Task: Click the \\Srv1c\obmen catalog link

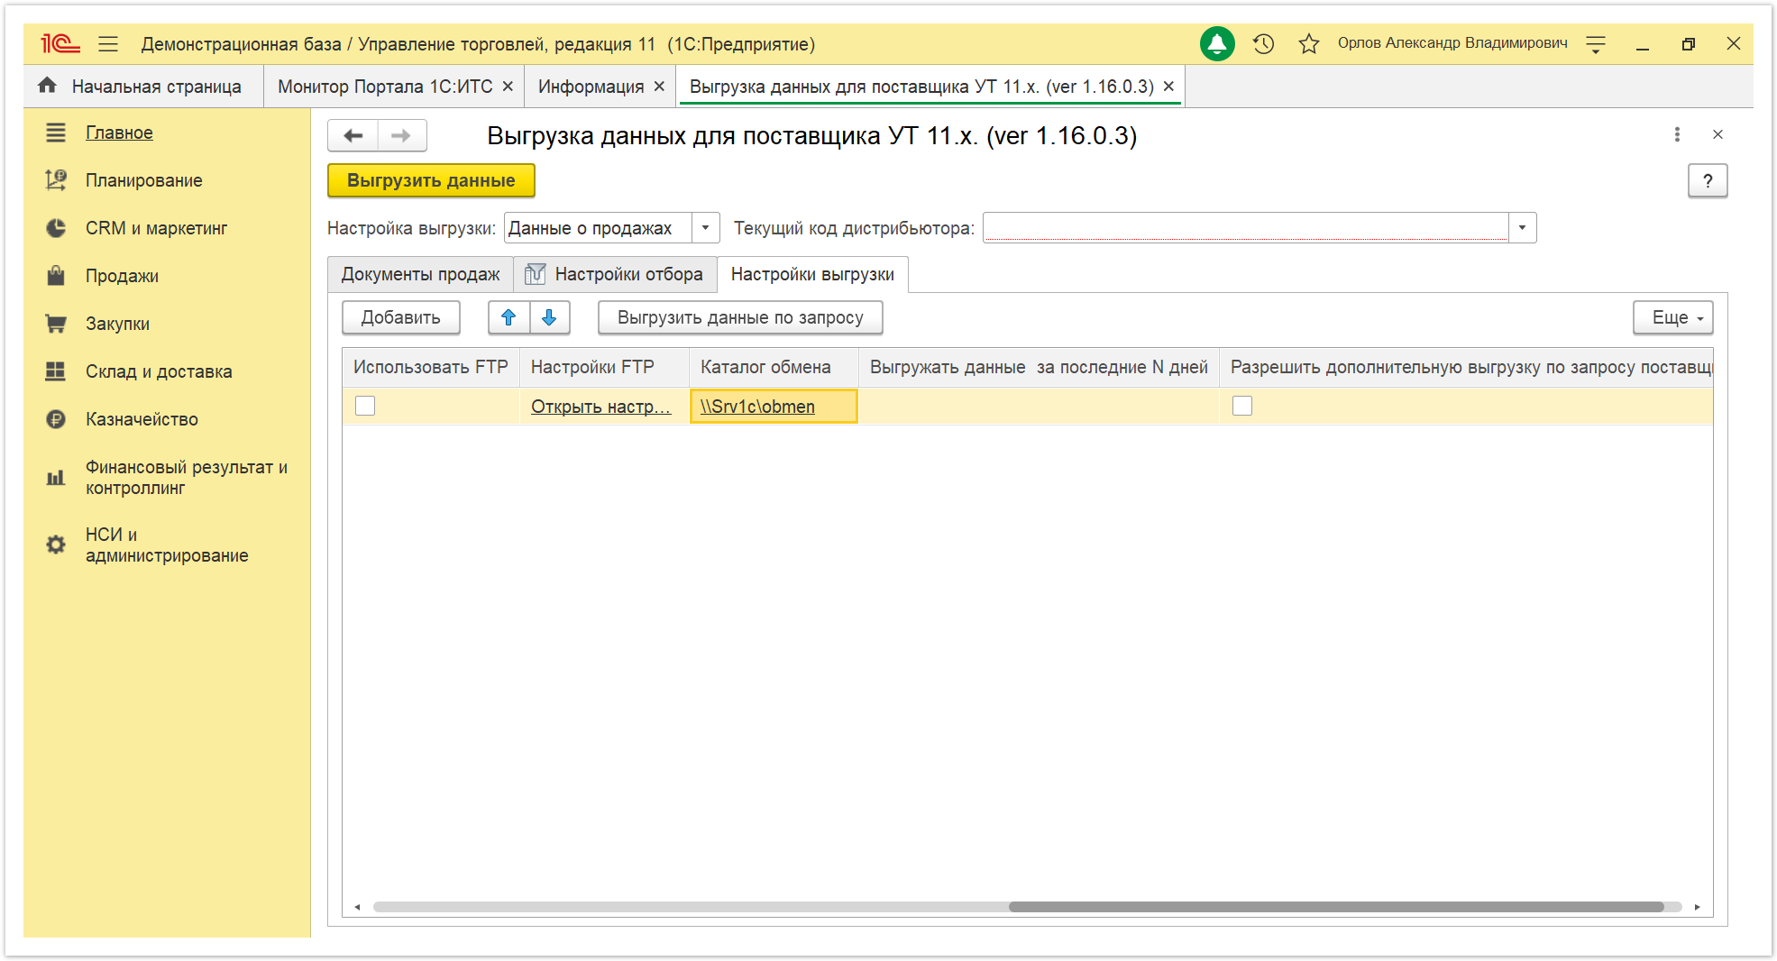Action: coord(757,407)
